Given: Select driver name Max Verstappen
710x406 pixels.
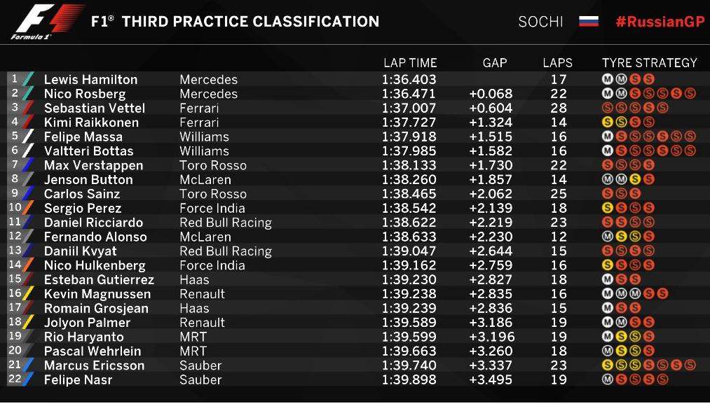Looking at the screenshot, I should (x=93, y=165).
